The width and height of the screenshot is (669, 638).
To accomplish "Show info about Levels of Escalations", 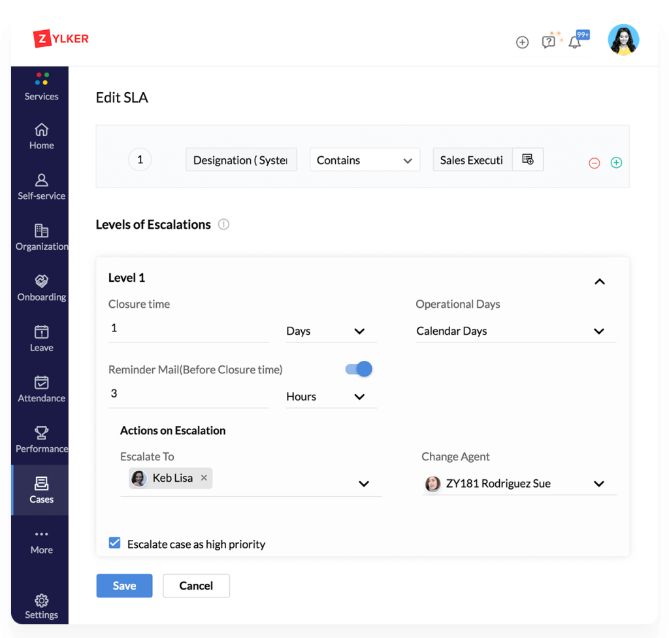I will (223, 224).
